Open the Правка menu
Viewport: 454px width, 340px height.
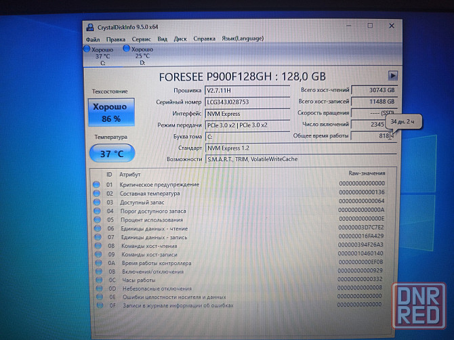point(115,39)
